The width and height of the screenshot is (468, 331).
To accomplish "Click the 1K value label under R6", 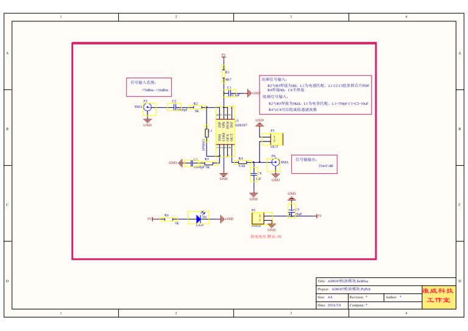I will pos(176,223).
